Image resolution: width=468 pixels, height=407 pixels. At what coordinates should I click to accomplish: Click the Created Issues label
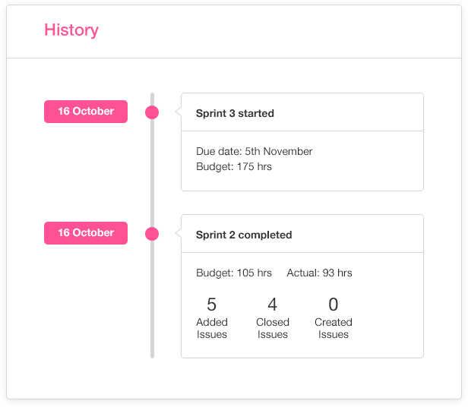334,328
